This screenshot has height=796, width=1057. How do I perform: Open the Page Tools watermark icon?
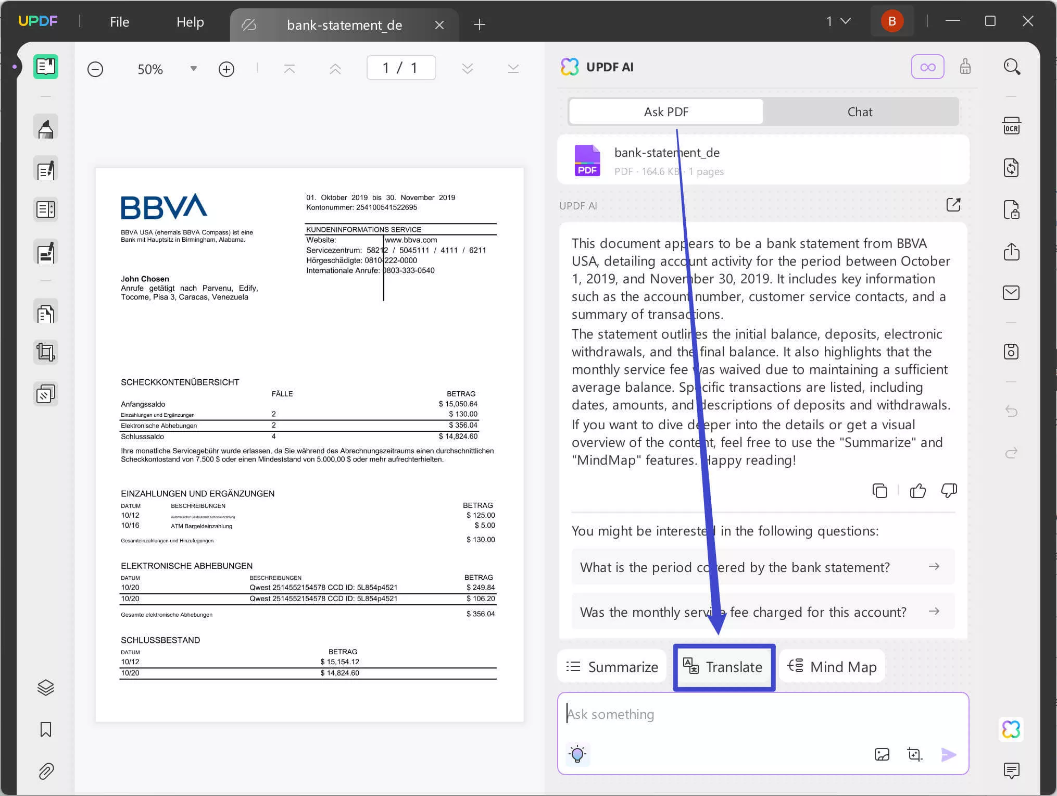(46, 394)
